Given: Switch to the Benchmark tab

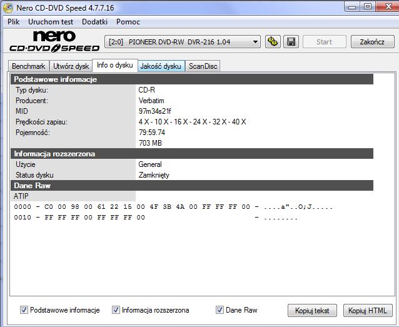Looking at the screenshot, I should (29, 66).
